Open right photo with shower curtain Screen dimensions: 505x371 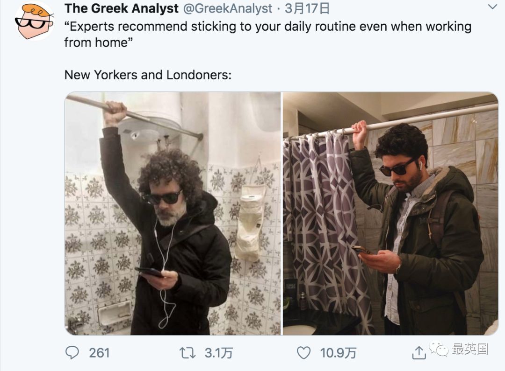point(390,213)
